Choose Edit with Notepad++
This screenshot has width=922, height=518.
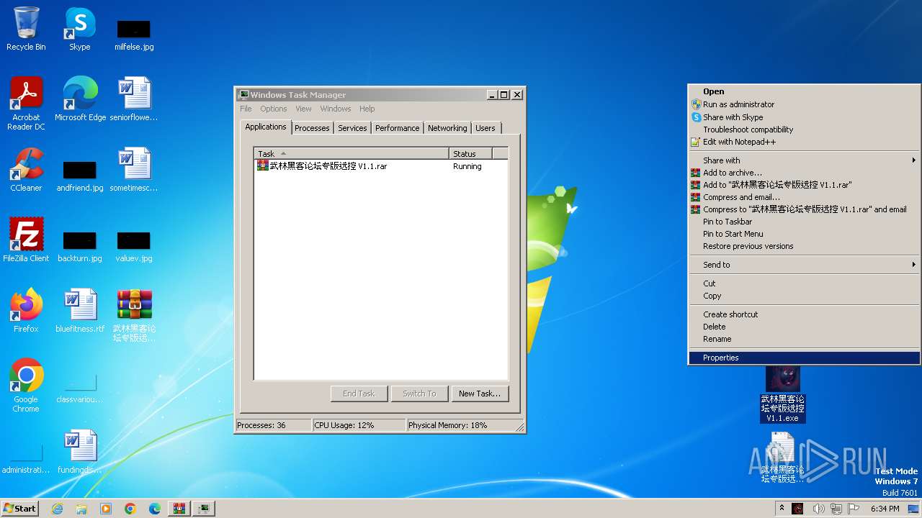pos(804,142)
